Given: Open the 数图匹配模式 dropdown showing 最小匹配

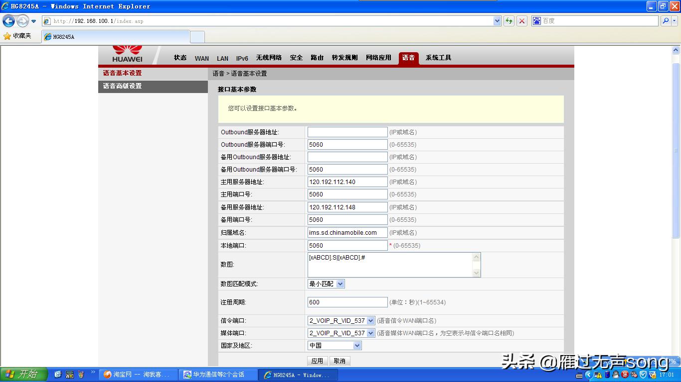Looking at the screenshot, I should [x=340, y=283].
